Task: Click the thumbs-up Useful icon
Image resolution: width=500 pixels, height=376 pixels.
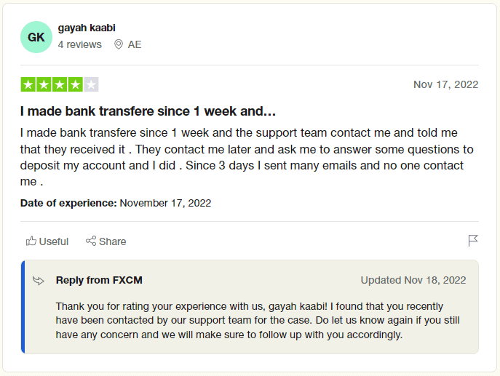Action: 31,241
